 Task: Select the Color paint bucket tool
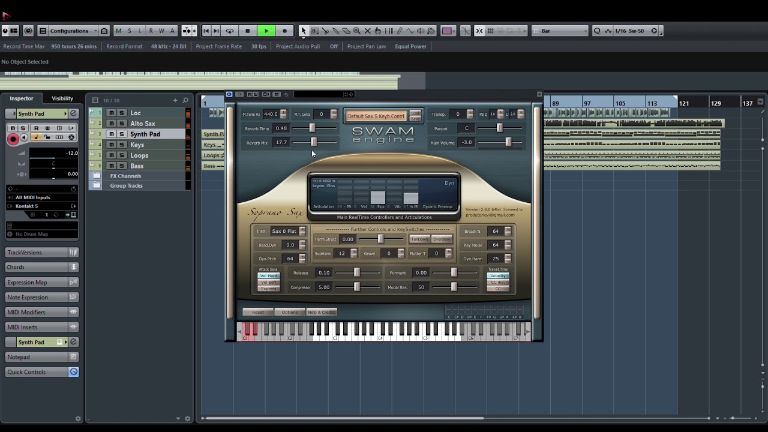pos(432,31)
